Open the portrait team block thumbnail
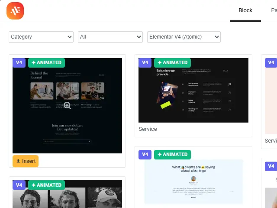The height and width of the screenshot is (208, 277). coord(67,194)
